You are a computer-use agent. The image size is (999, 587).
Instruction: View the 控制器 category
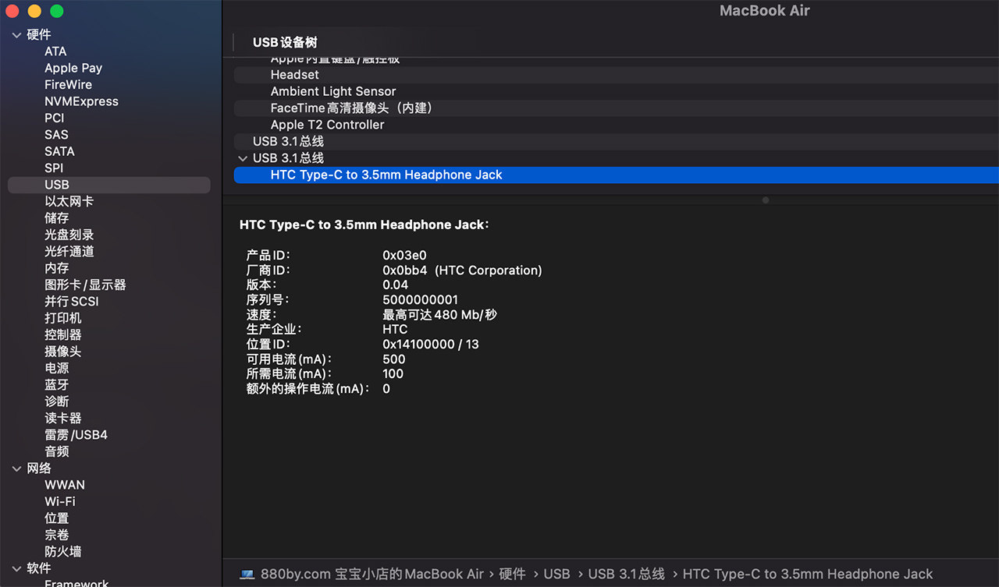pos(63,335)
